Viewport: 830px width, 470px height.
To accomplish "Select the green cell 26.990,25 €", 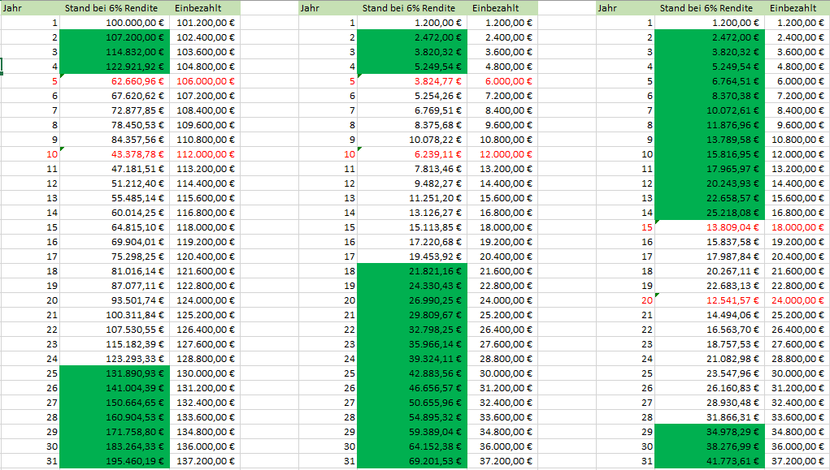I will point(412,300).
